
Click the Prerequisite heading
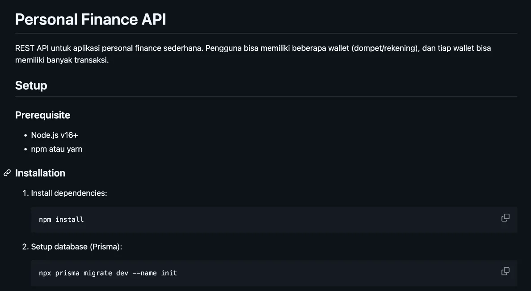[x=42, y=115]
